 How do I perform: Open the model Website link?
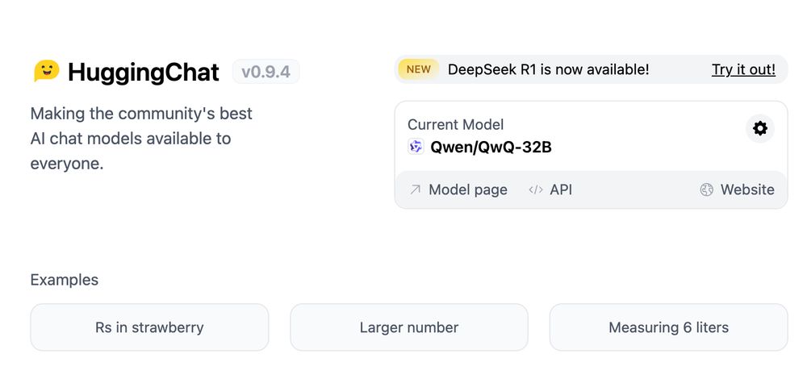click(x=737, y=189)
